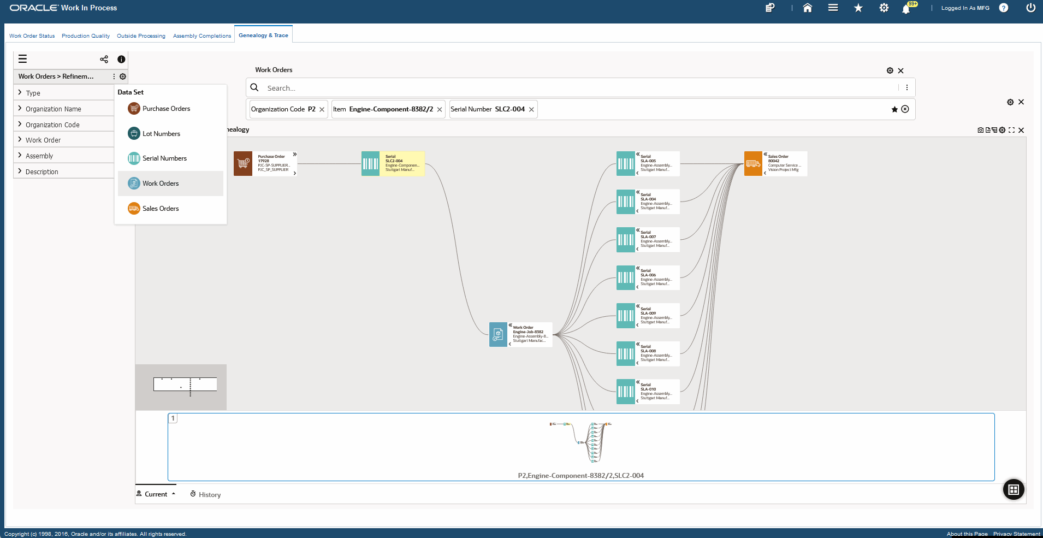This screenshot has height=538, width=1043.
Task: Take a snapshot with the camera icon
Action: coord(980,130)
